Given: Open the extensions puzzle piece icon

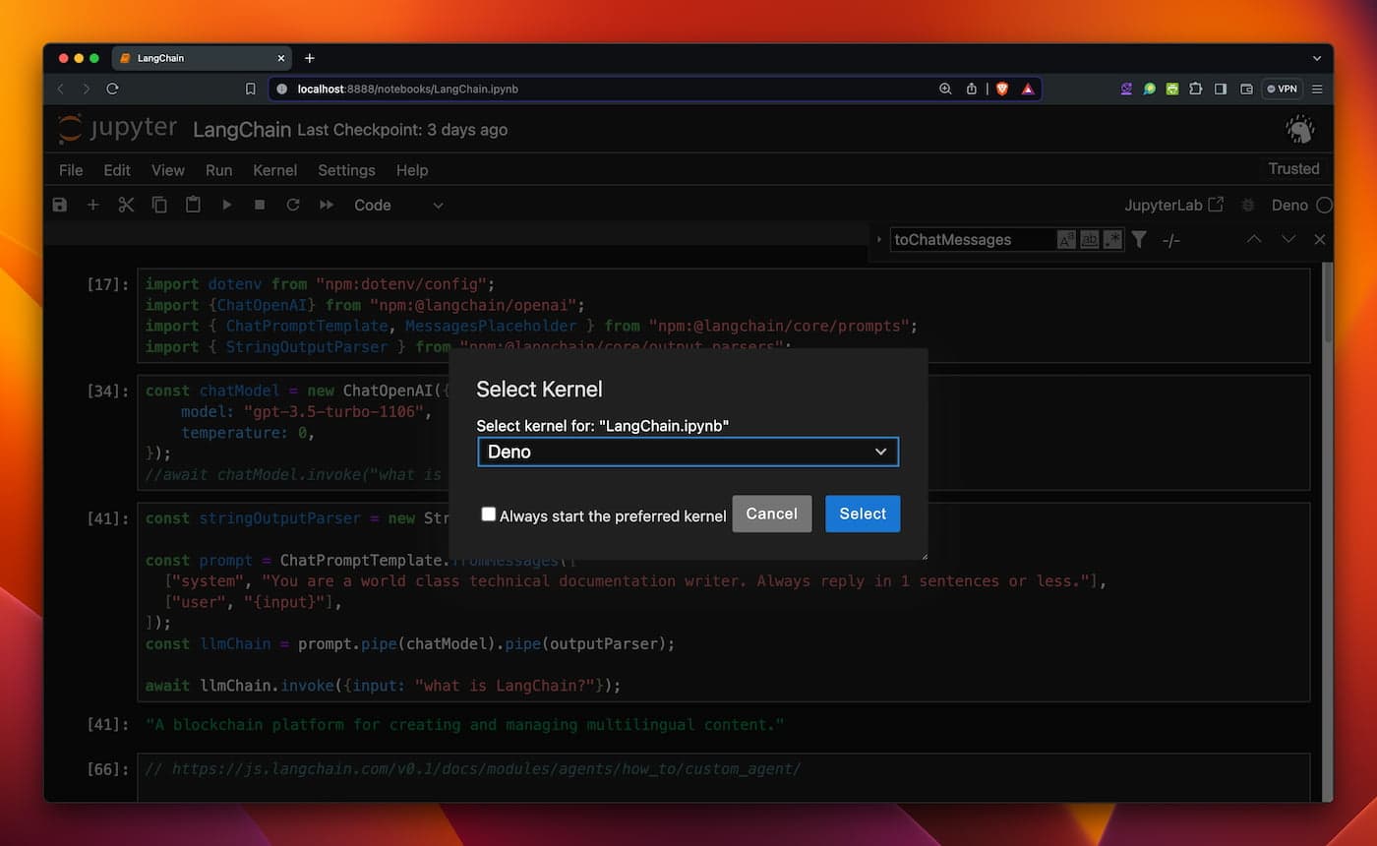Looking at the screenshot, I should (x=1196, y=89).
